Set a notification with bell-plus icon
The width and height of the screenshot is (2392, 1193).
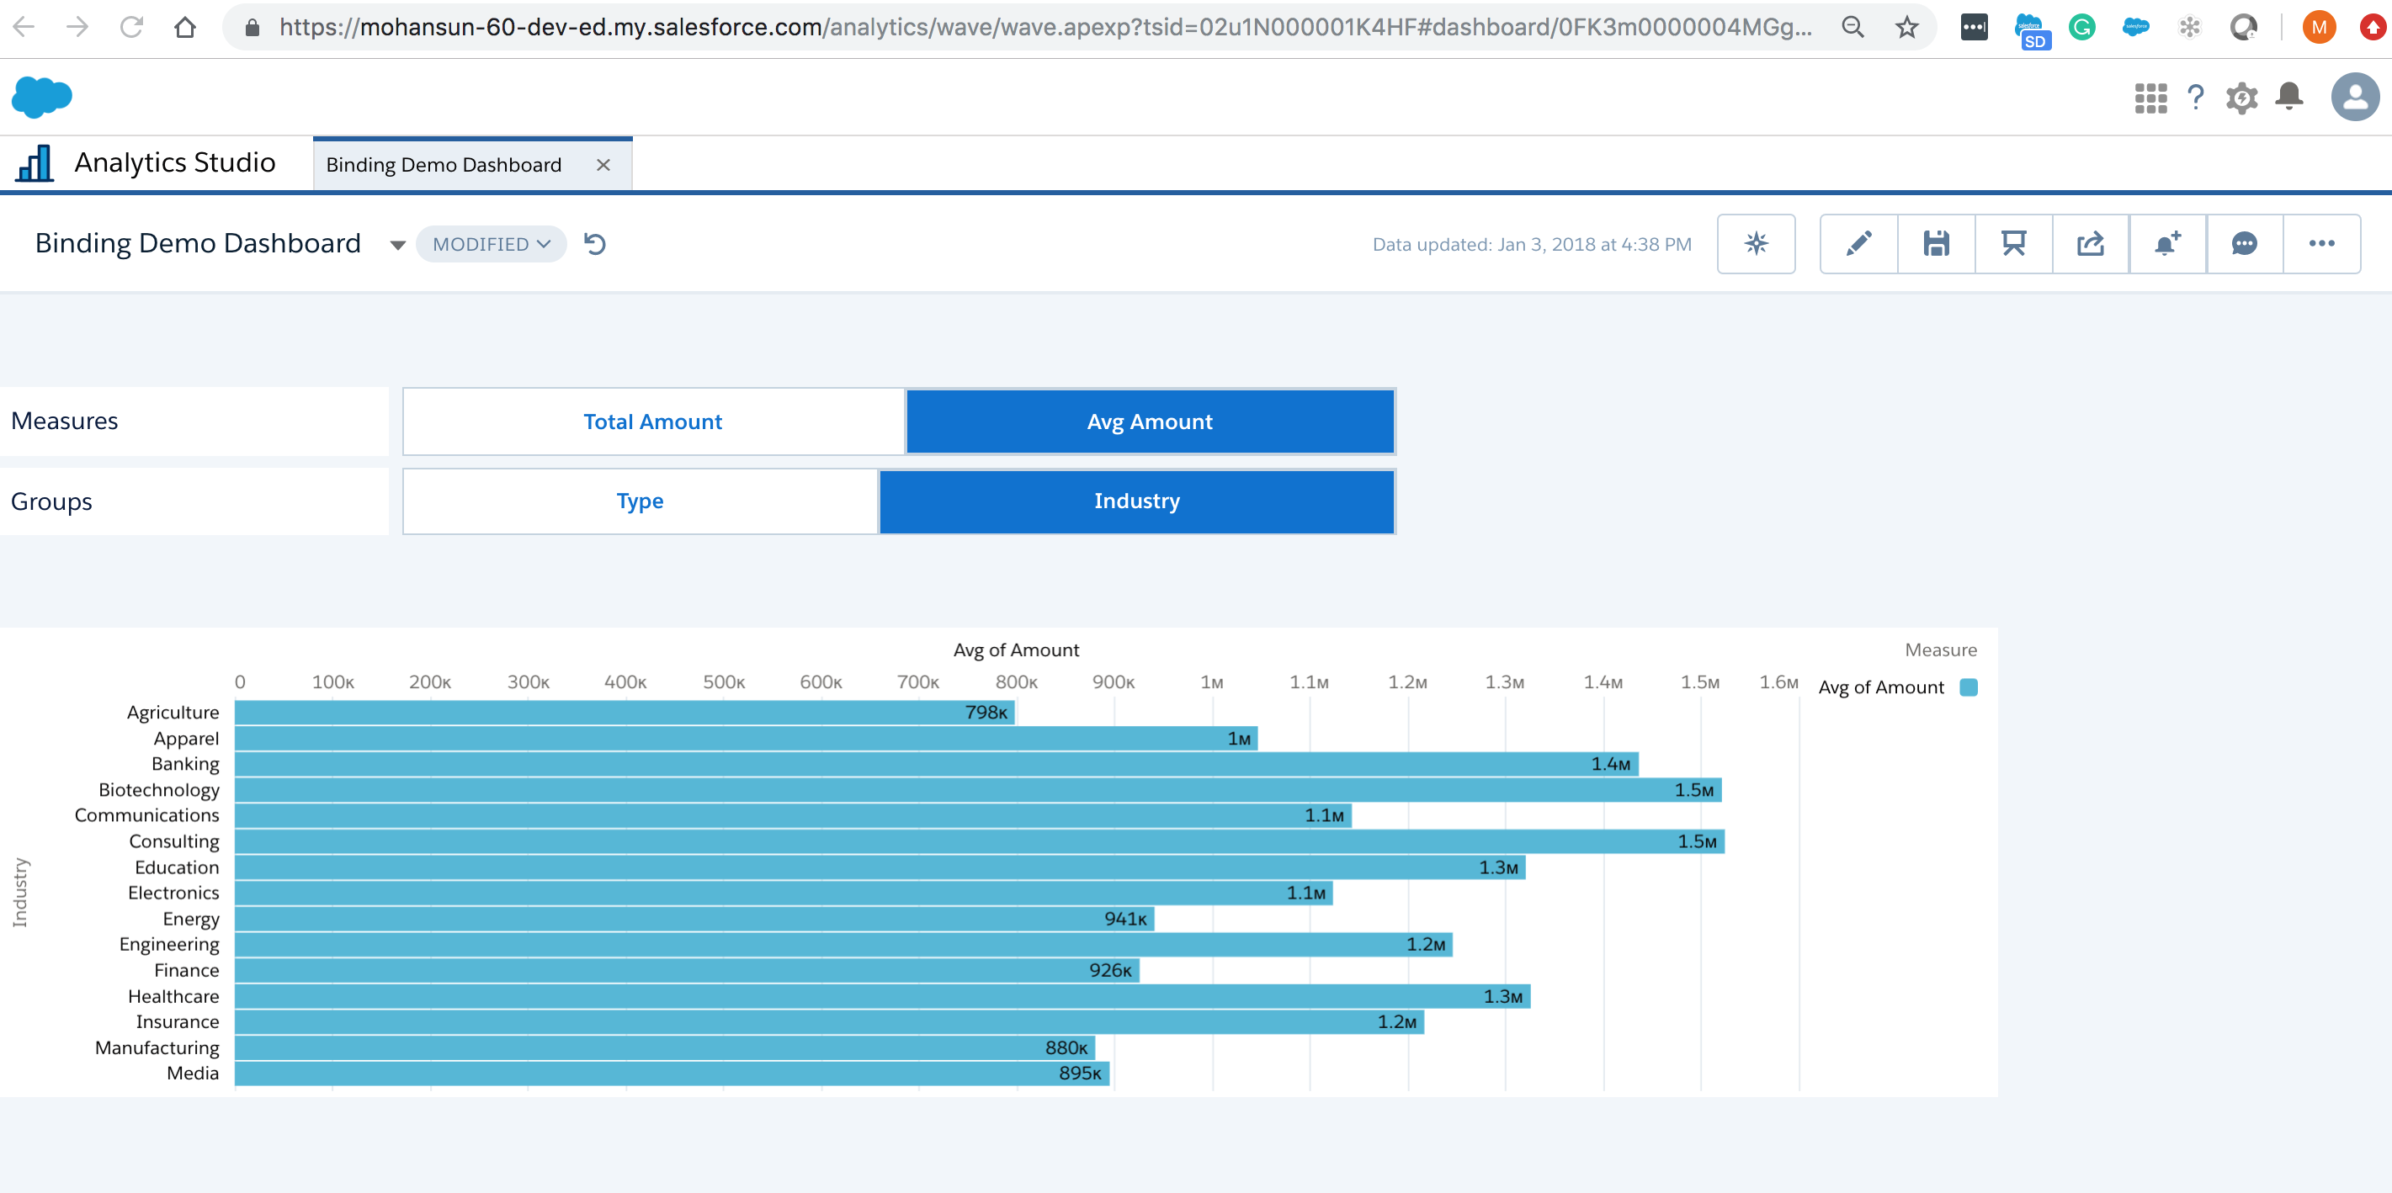click(2167, 243)
